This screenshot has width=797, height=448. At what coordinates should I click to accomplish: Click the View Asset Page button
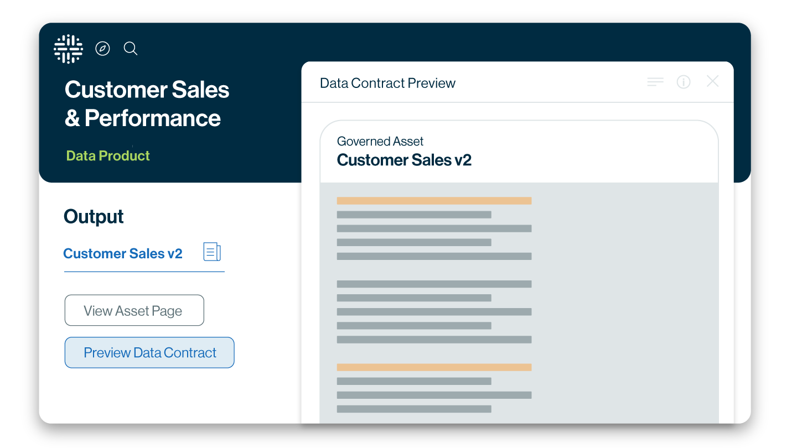[134, 310]
